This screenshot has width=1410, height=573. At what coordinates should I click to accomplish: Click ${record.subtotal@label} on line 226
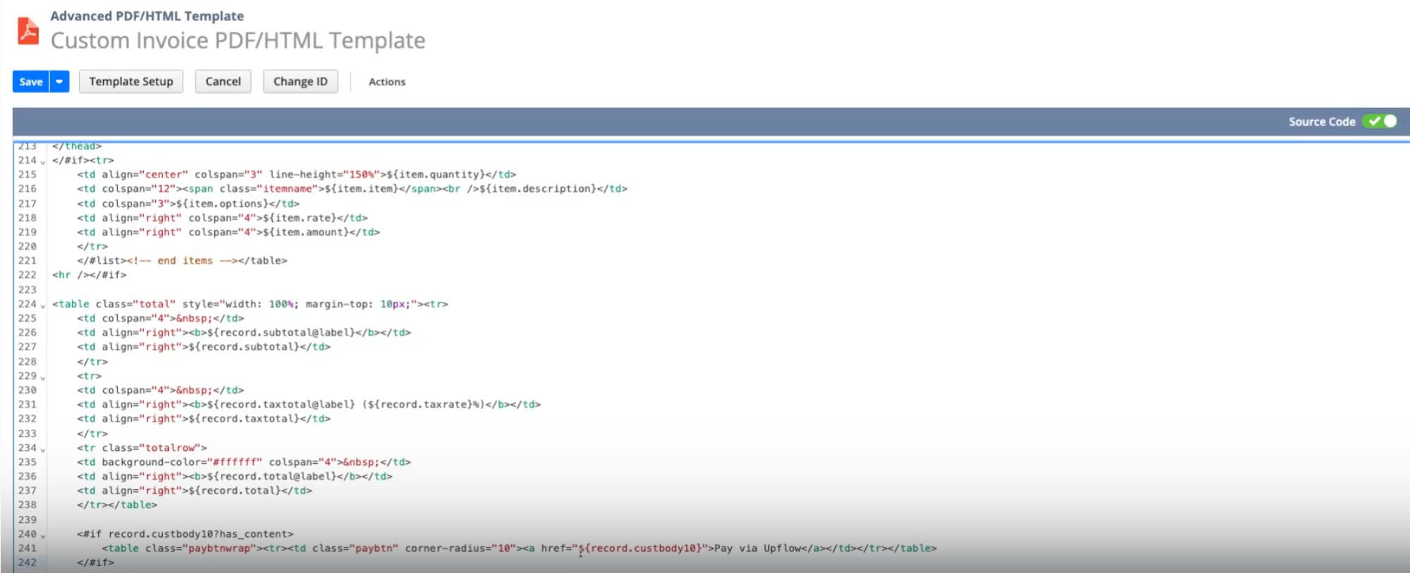pyautogui.click(x=281, y=333)
